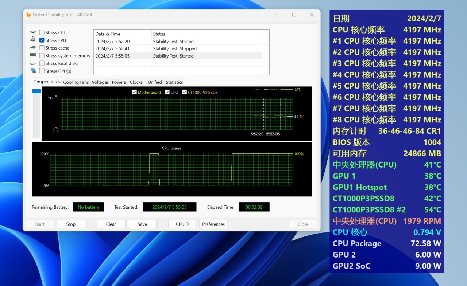Viewport: 467px width, 286px height.
Task: Click the CPU Package sensor label
Action: 357,244
